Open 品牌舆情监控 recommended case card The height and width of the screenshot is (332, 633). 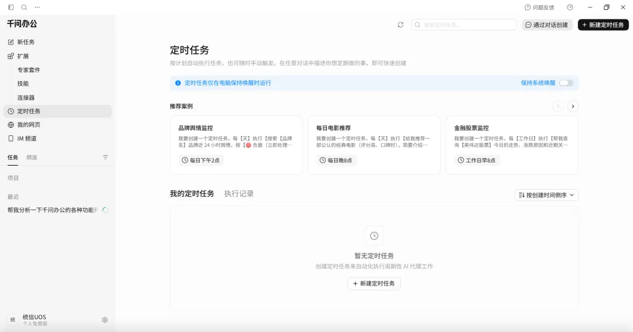point(236,145)
